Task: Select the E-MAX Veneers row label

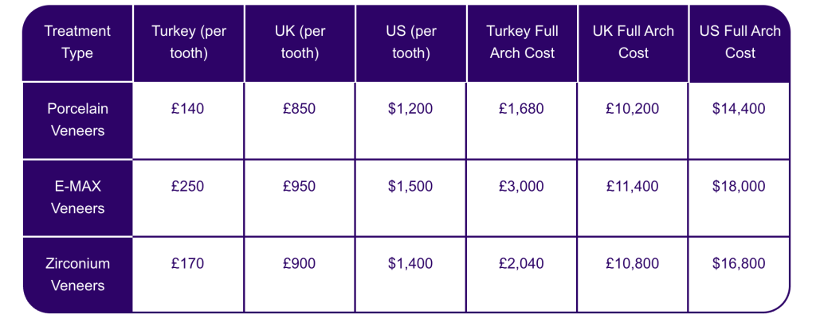Action: [x=77, y=198]
